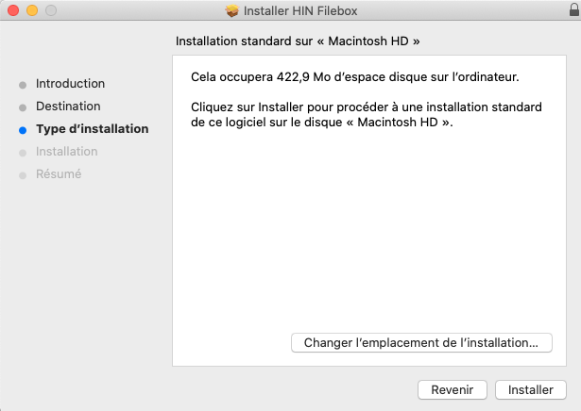Click the lock icon in title bar

coord(574,10)
